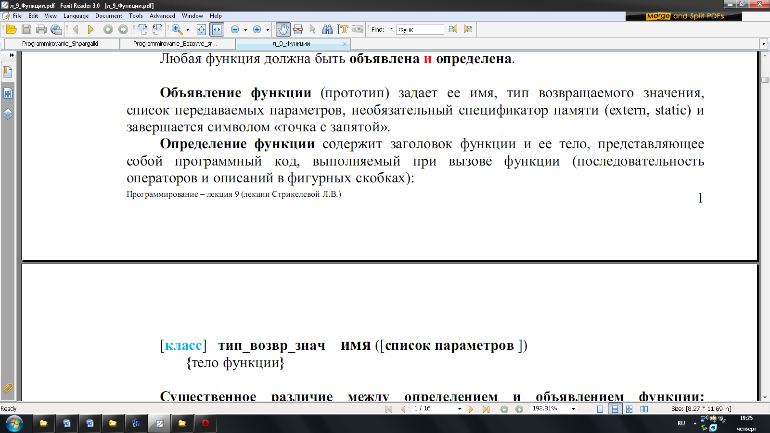770x433 pixels.
Task: Switch to Programmirovanie_Bazovye_sr tab
Action: tap(178, 44)
